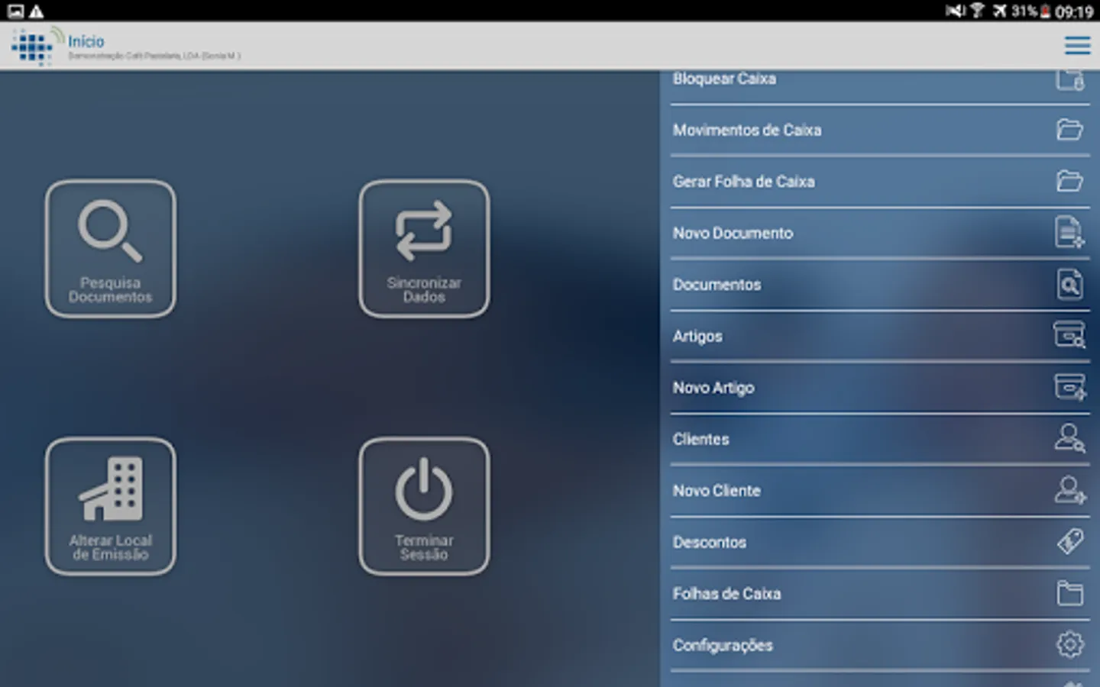Choose Novo Artigo menu entry
The image size is (1100, 687).
coord(879,388)
